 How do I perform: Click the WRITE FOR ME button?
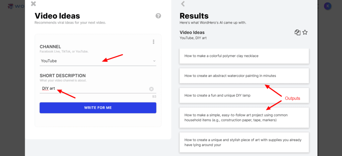pos(98,108)
